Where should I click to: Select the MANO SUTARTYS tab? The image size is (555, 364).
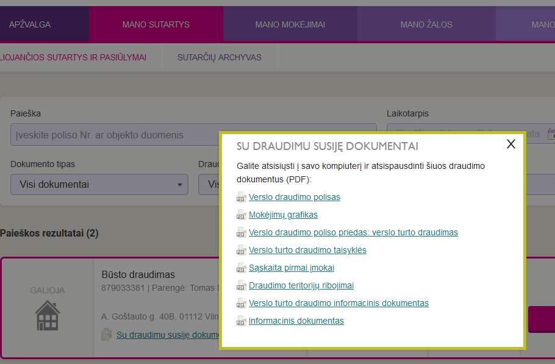click(156, 24)
